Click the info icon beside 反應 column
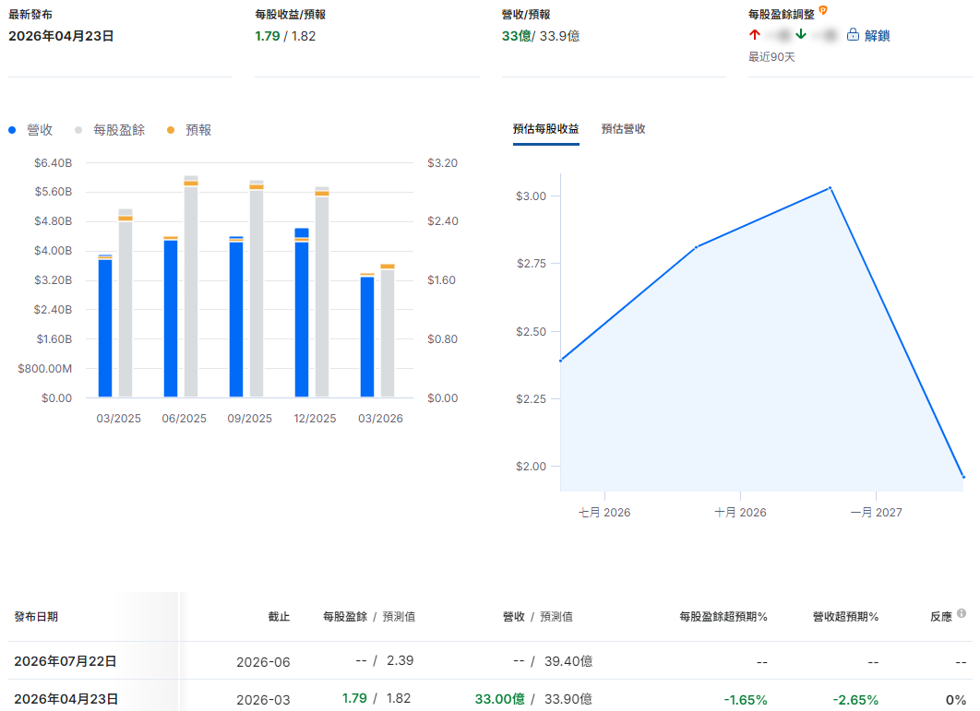Viewport: 980px width, 711px height. coord(962,613)
